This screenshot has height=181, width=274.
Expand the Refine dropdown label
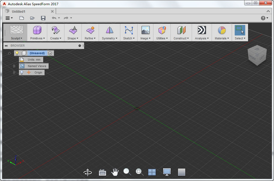[x=90, y=38]
